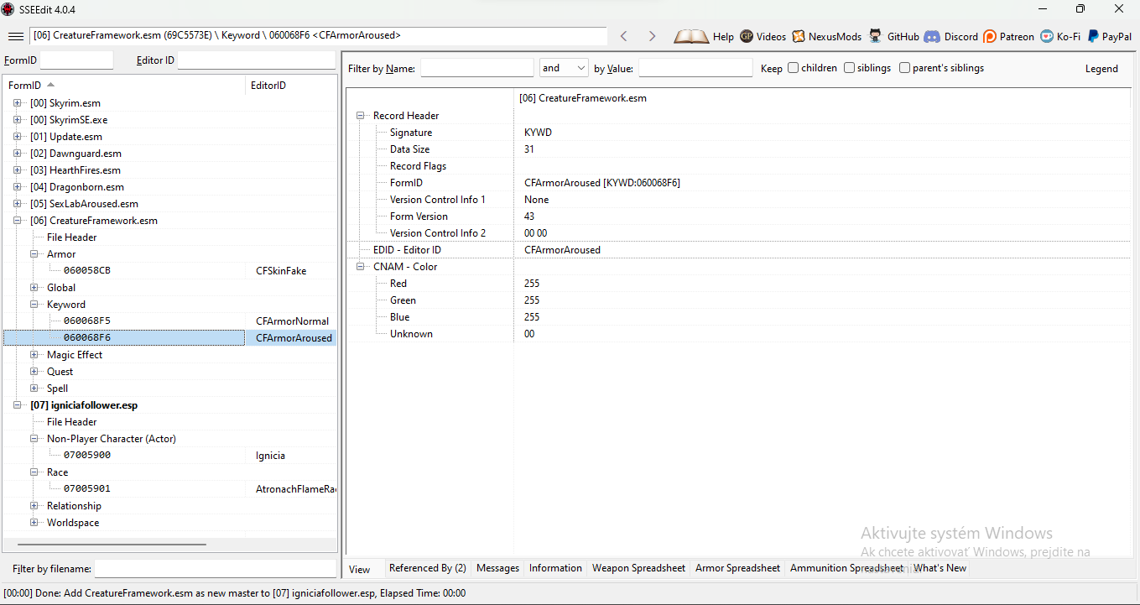Click the EDID value CFArmorAroused
The width and height of the screenshot is (1140, 605).
(x=562, y=250)
